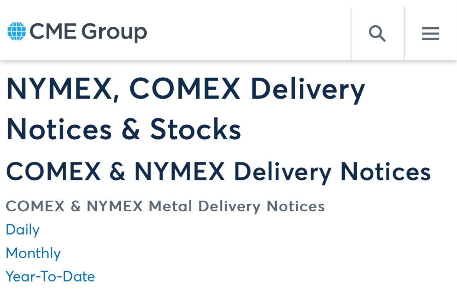This screenshot has height=300, width=457.
Task: Click "Notices" on the second line of the page title
Action: coord(59,129)
